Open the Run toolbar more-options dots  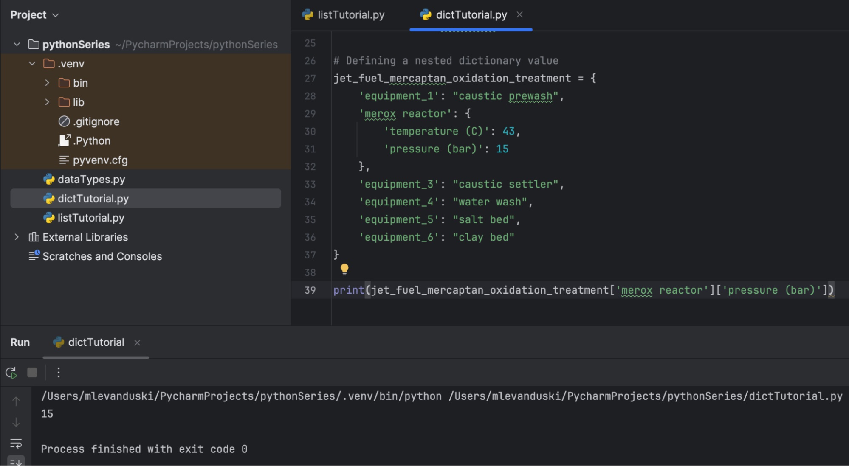pos(59,373)
